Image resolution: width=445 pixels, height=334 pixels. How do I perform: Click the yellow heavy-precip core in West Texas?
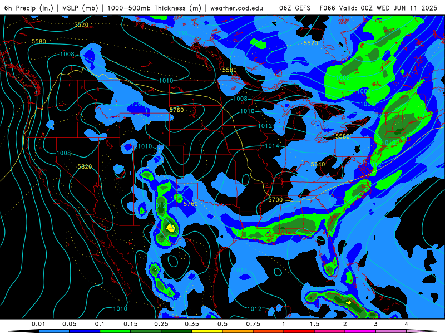tap(170, 228)
